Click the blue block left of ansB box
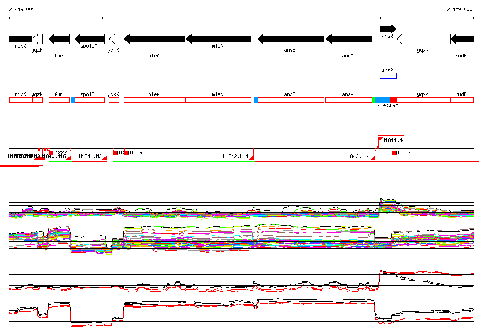This screenshot has height=336, width=483. coord(256,100)
